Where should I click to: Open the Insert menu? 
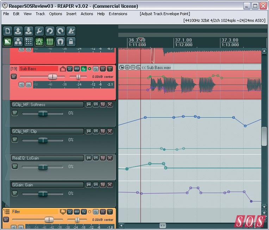click(x=71, y=14)
